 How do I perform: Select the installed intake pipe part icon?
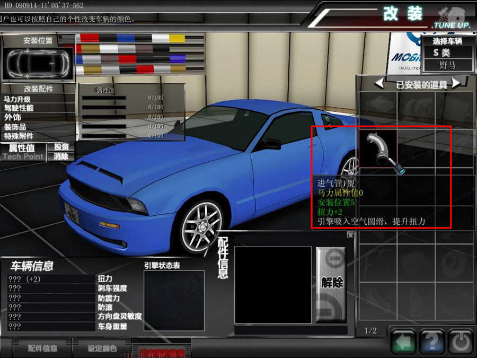(x=378, y=149)
